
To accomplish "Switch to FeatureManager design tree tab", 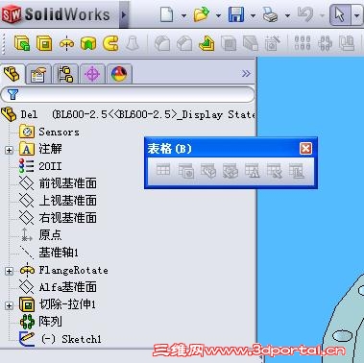I will pos(12,74).
